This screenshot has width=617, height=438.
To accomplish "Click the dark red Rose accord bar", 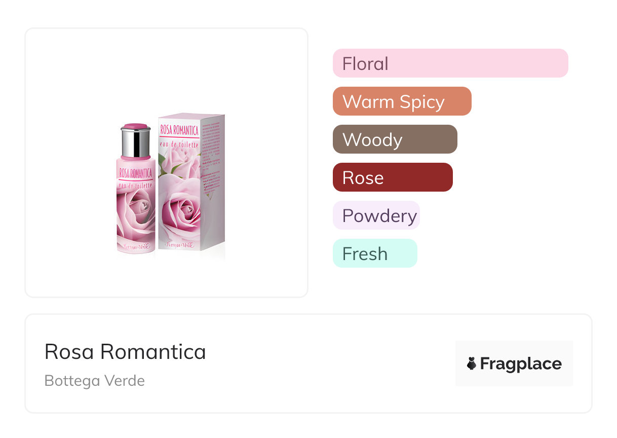I will coord(392,177).
